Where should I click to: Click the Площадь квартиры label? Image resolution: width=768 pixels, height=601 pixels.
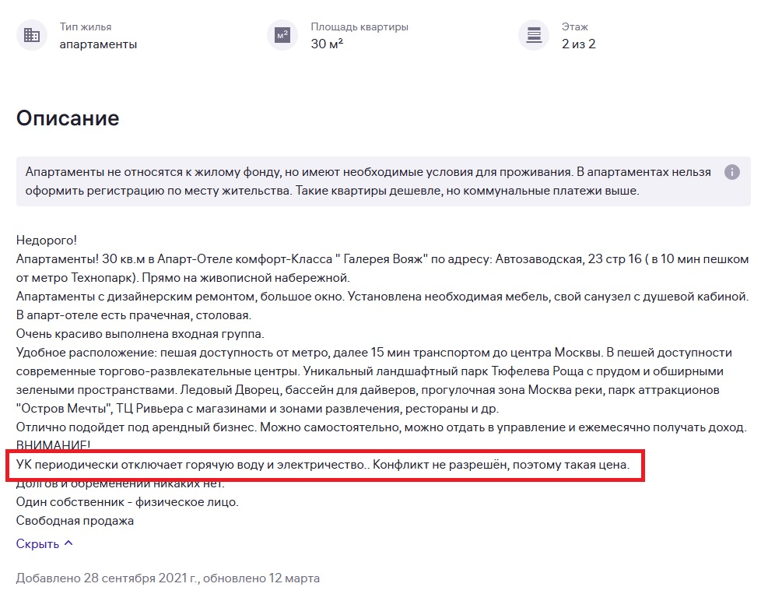pos(359,27)
